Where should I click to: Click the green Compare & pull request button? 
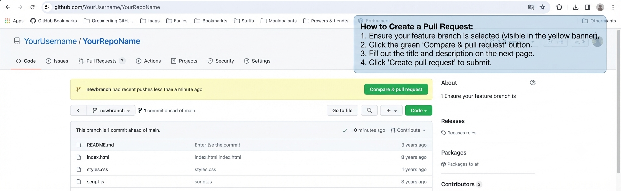point(396,89)
